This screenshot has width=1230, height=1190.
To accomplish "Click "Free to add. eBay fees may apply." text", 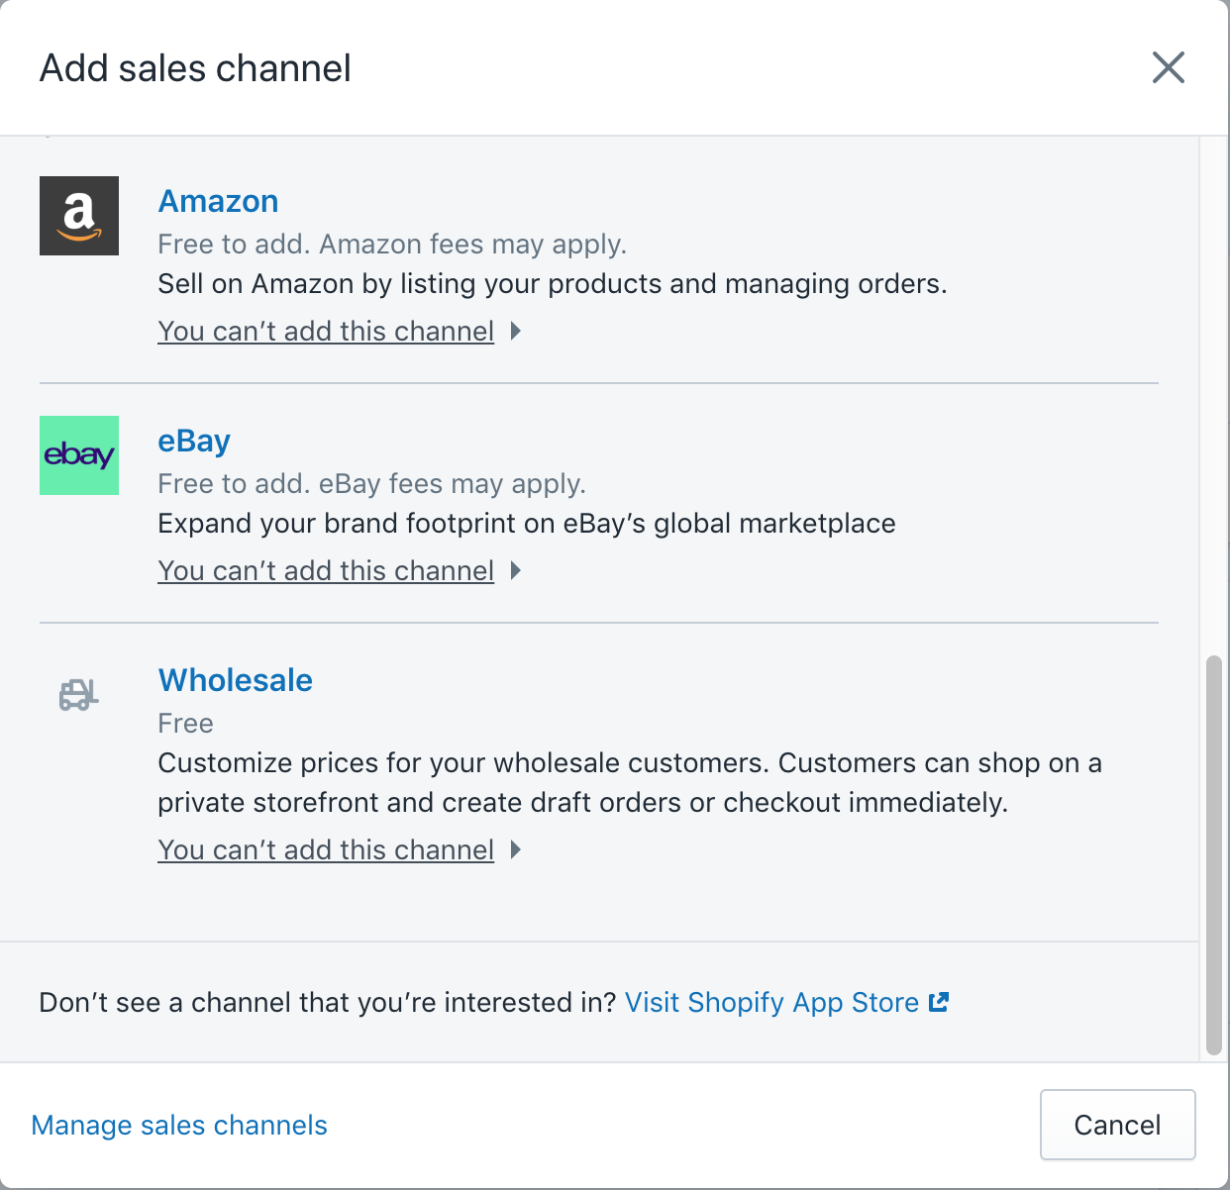I will pyautogui.click(x=372, y=483).
